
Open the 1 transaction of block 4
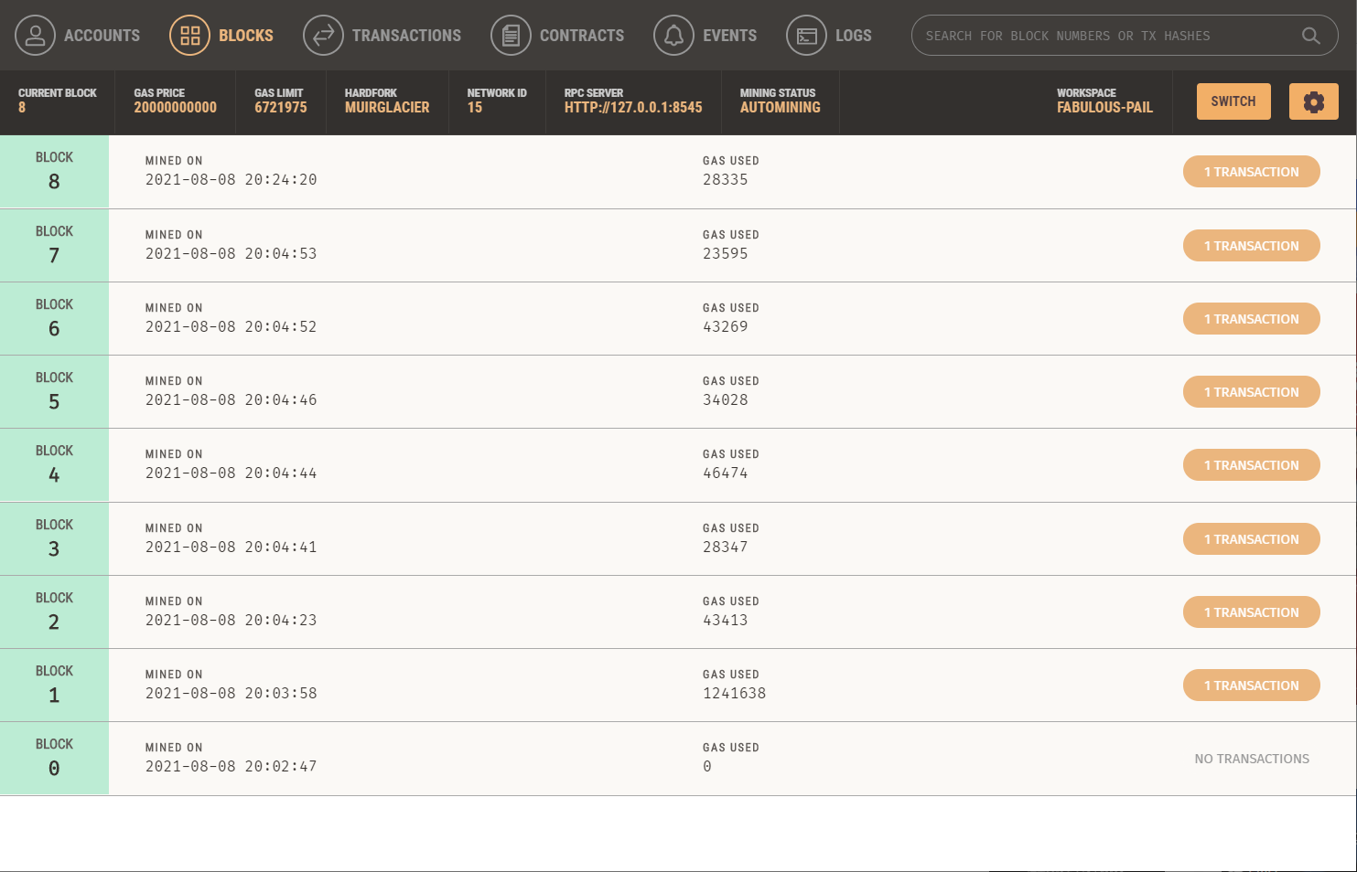click(1252, 465)
